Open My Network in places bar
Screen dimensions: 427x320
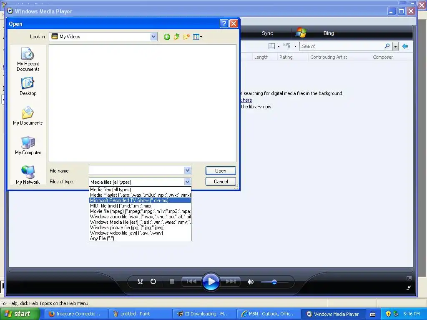28,175
